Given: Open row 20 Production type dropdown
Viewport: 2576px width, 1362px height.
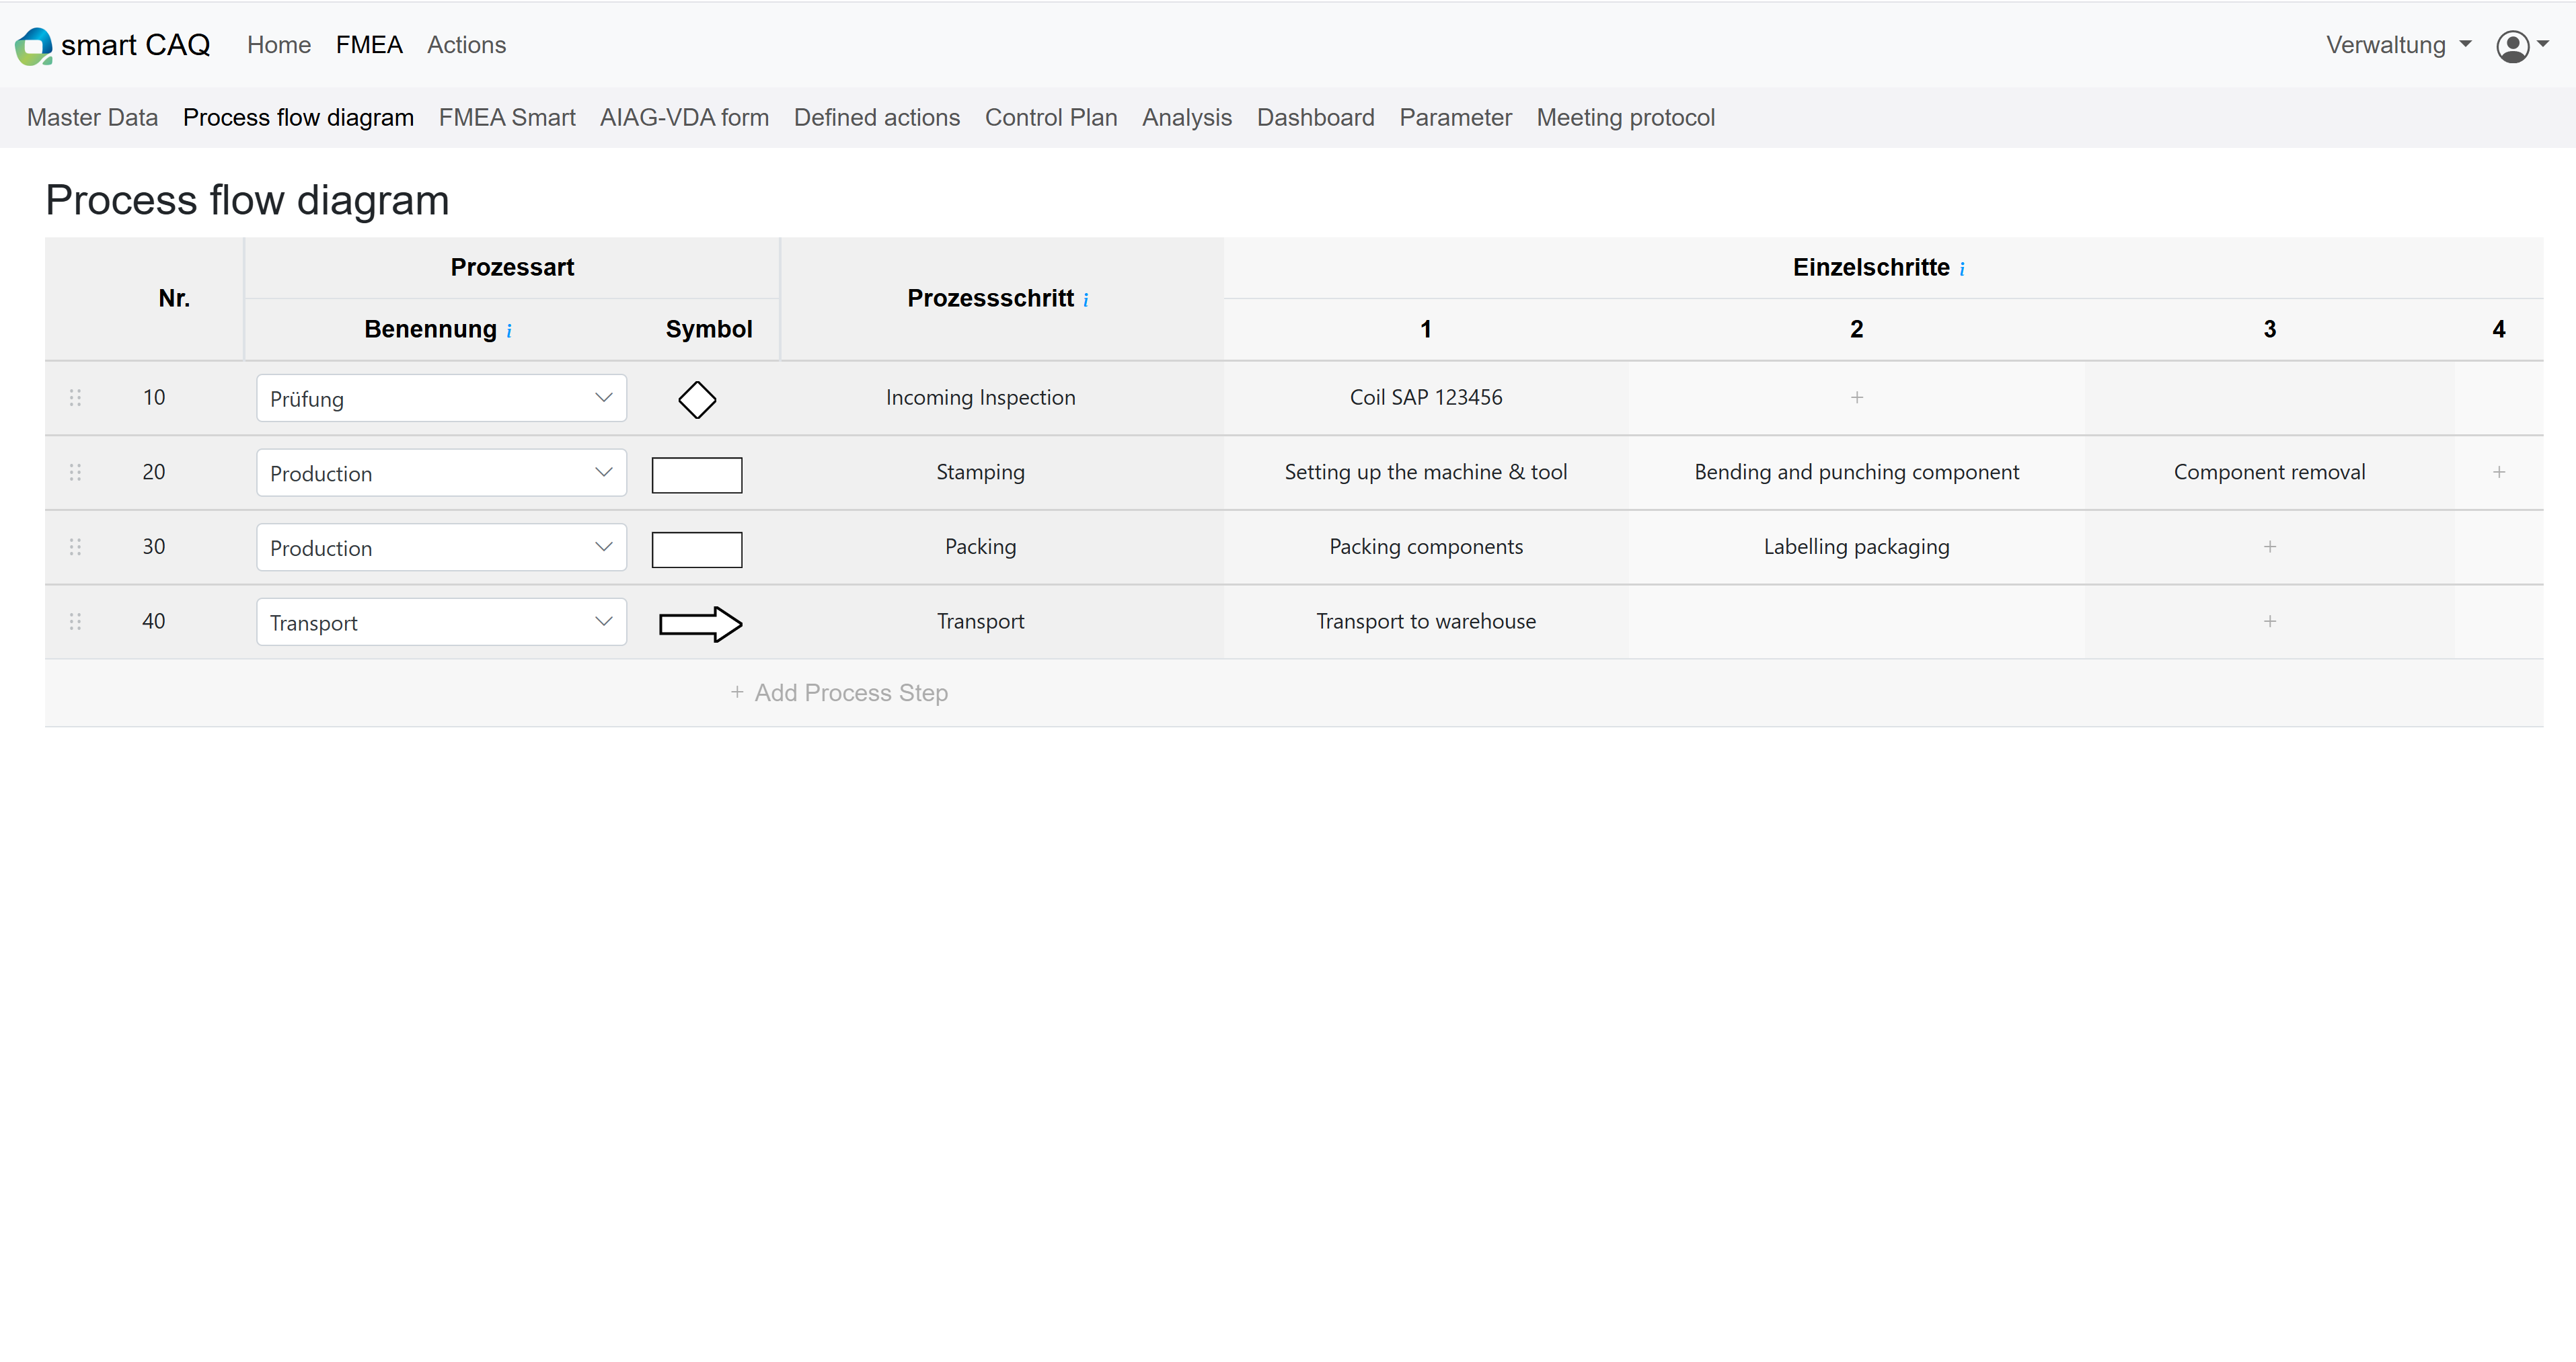Looking at the screenshot, I should click(x=441, y=473).
